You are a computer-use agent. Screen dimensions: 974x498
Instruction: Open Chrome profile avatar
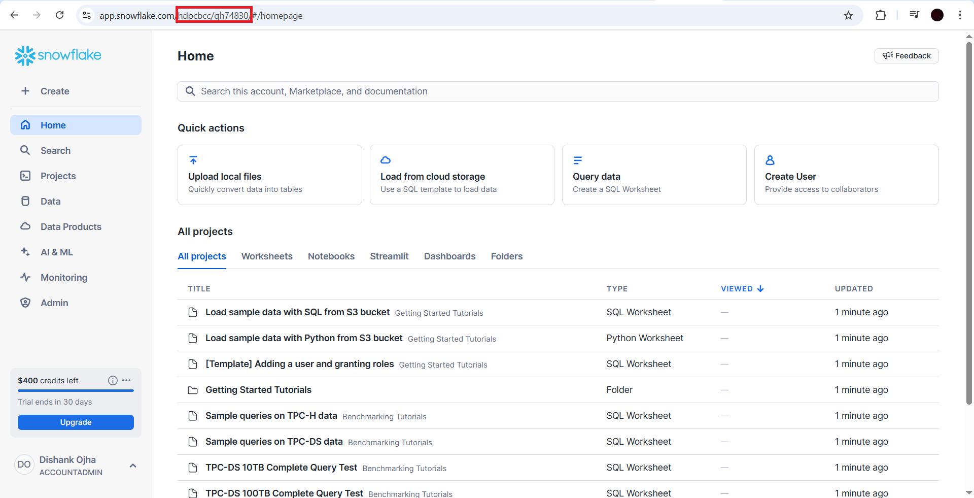[937, 15]
